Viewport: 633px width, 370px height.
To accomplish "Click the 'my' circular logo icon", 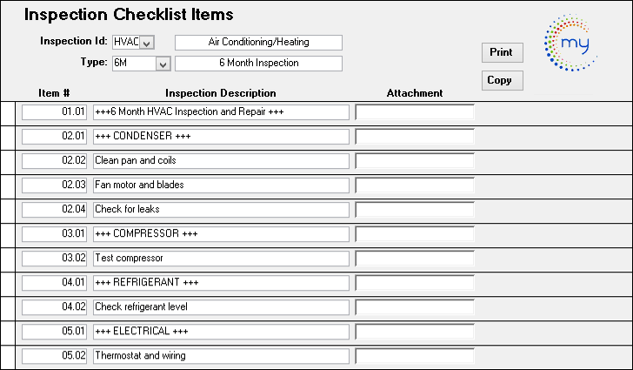I will [572, 43].
